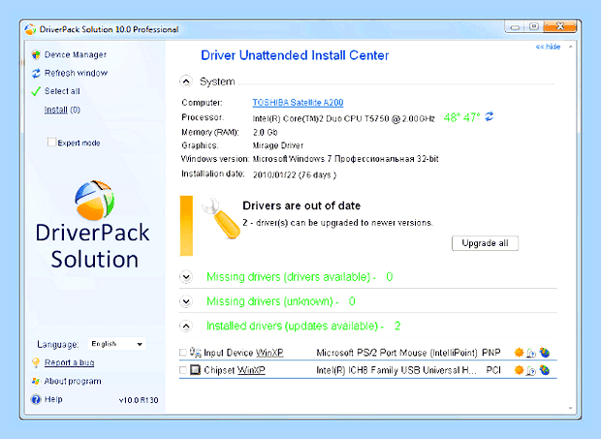
Task: Click the v10.0 R130 version label
Action: point(139,400)
